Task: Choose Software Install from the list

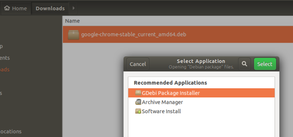Action: (x=201, y=112)
